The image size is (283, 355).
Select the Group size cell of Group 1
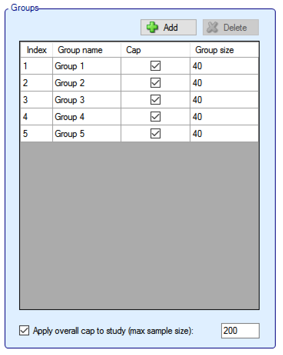[x=224, y=66]
